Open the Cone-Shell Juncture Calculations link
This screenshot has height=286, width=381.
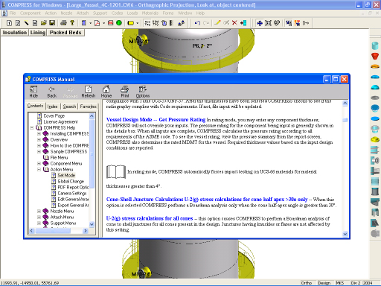207,200
